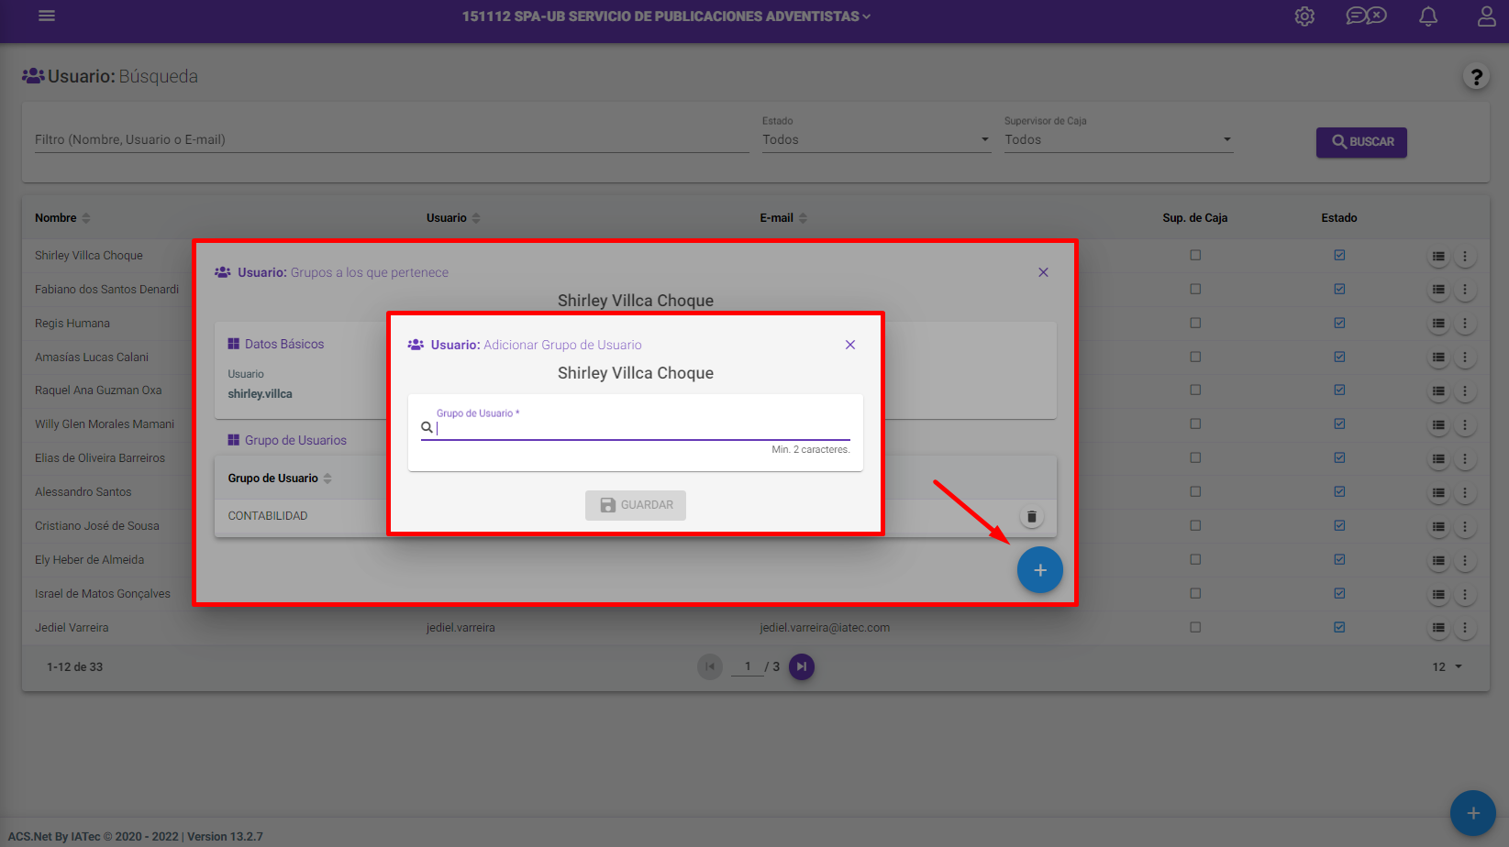Open more options for Amasías Lucas Calani
This screenshot has width=1509, height=847.
pos(1465,357)
